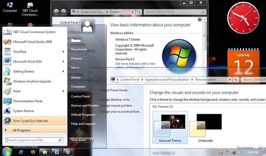Click the speaker volume tray icon

click(x=240, y=152)
